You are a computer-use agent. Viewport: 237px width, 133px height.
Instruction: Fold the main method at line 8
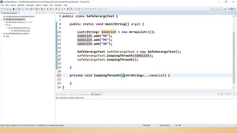[x=62, y=24]
